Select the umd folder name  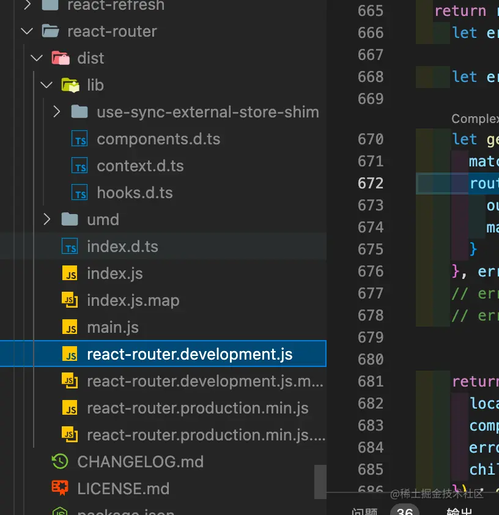pos(103,220)
